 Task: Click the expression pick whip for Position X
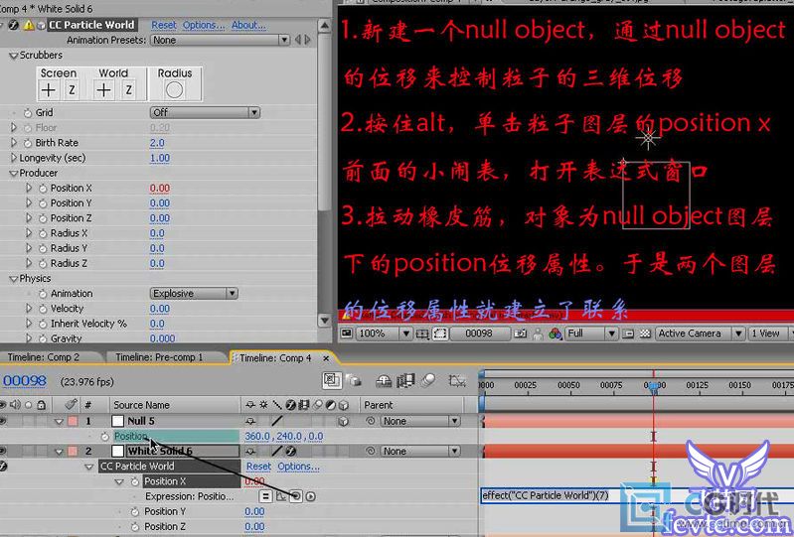point(296,496)
